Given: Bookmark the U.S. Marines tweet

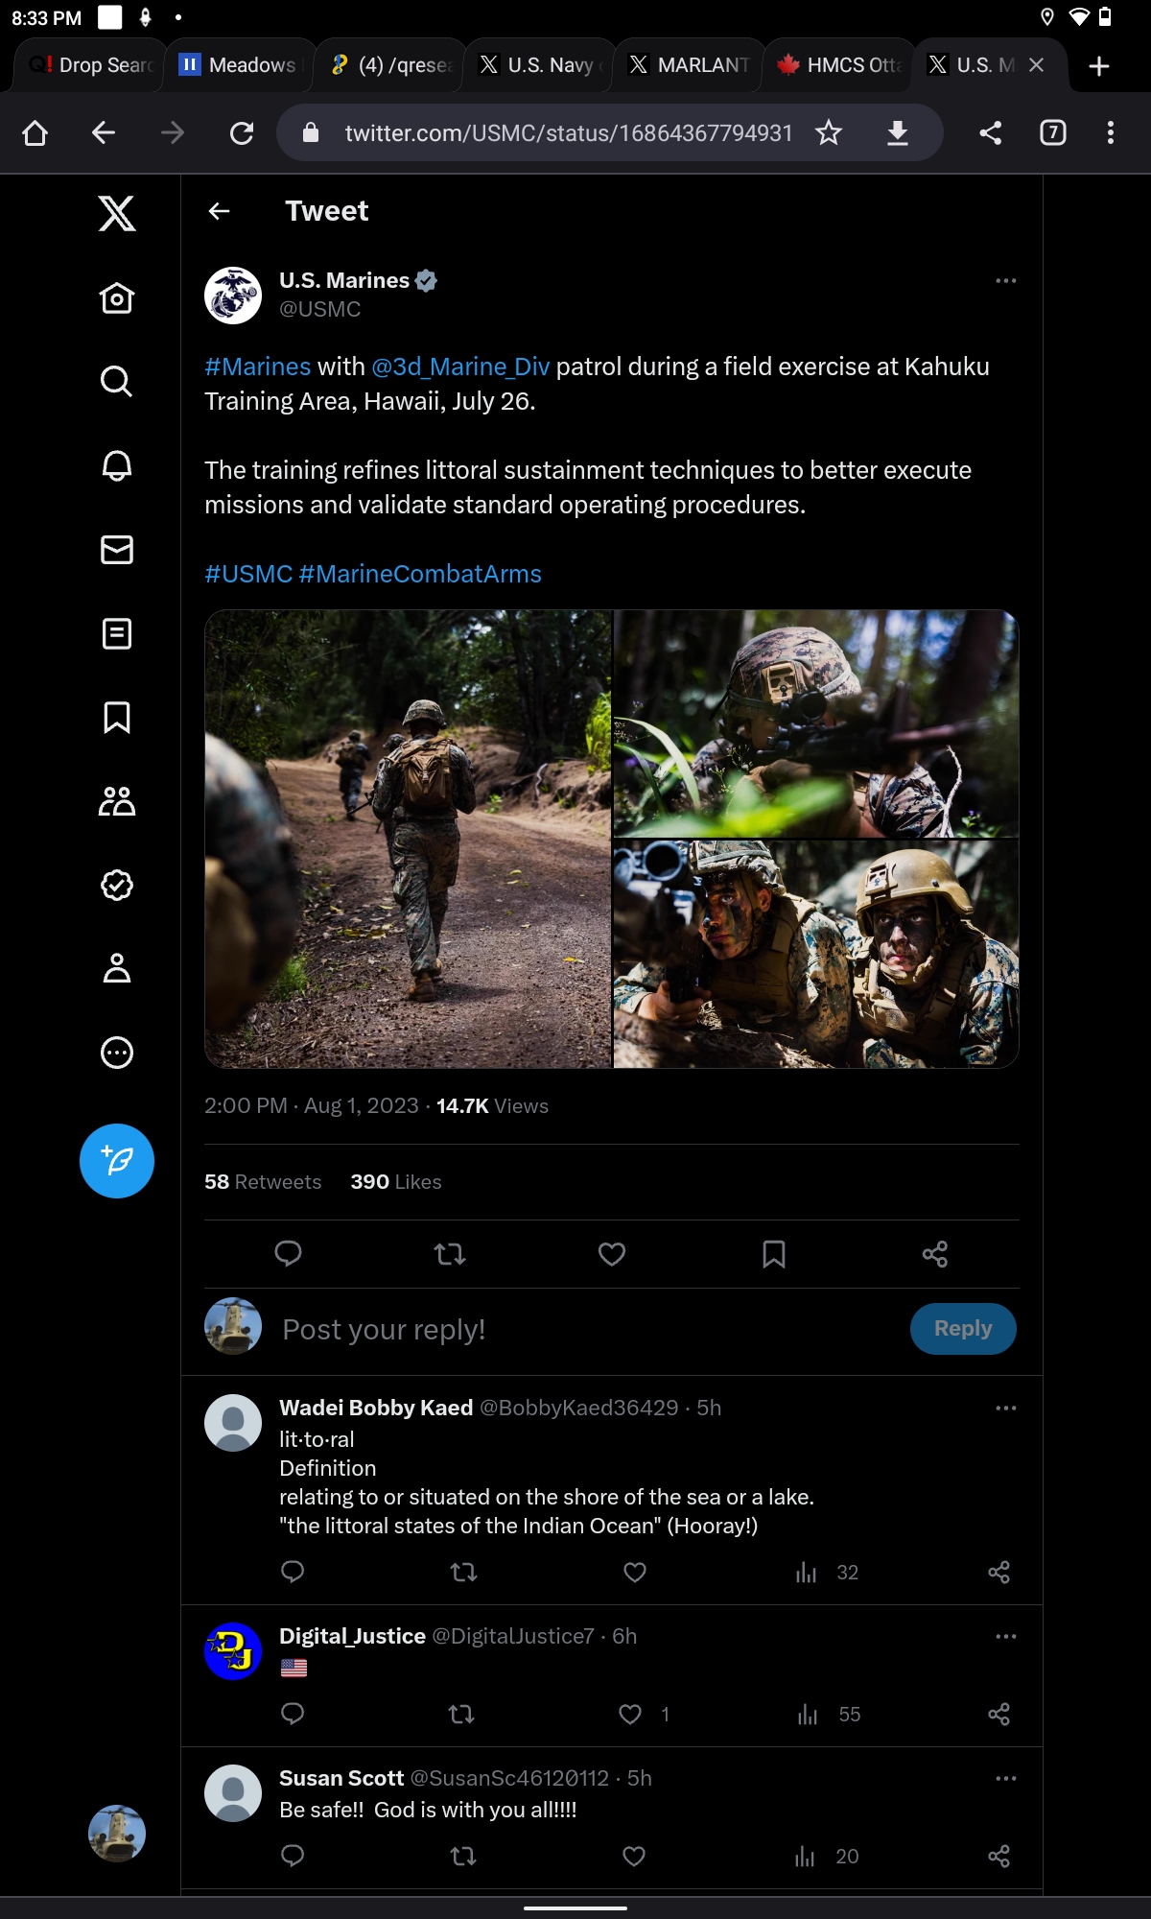Looking at the screenshot, I should click(774, 1254).
